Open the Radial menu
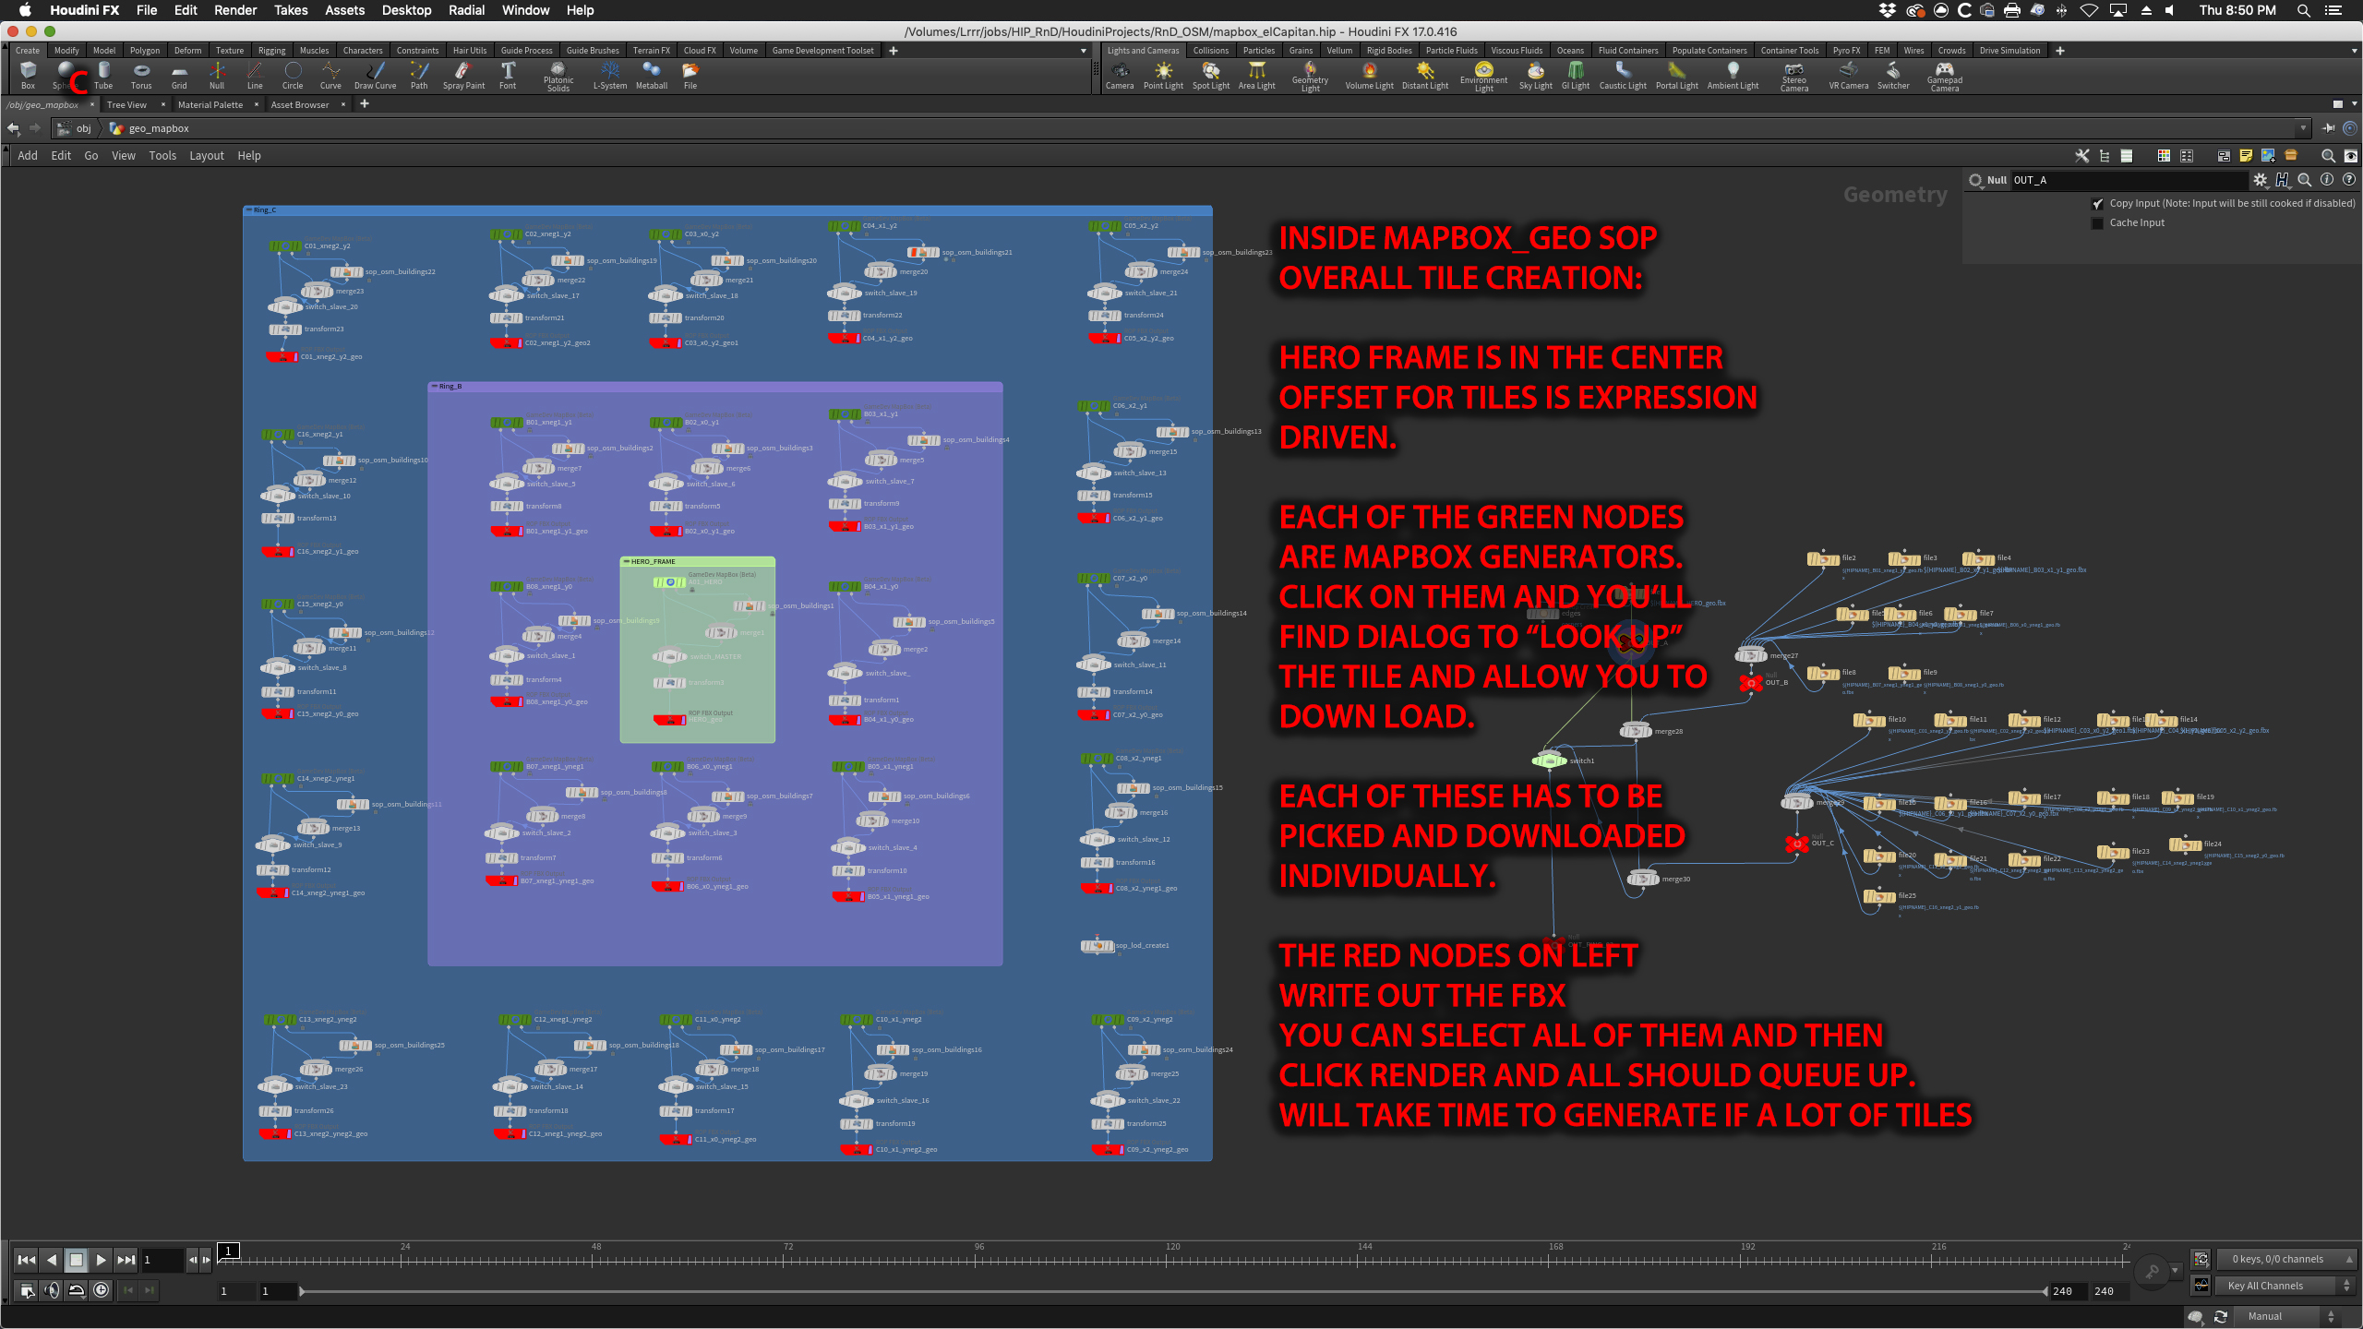The width and height of the screenshot is (2363, 1329). tap(466, 10)
